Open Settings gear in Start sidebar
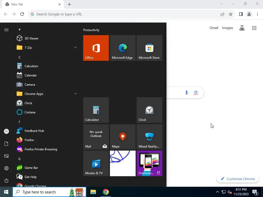The height and width of the screenshot is (197, 263). (x=6, y=168)
